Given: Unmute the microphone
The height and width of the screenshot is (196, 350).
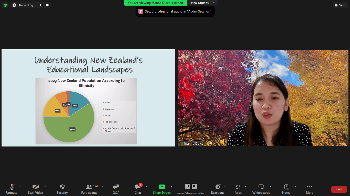Looking at the screenshot, I should tap(12, 189).
